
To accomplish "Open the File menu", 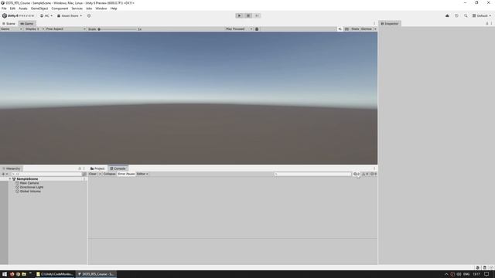I will point(4,8).
